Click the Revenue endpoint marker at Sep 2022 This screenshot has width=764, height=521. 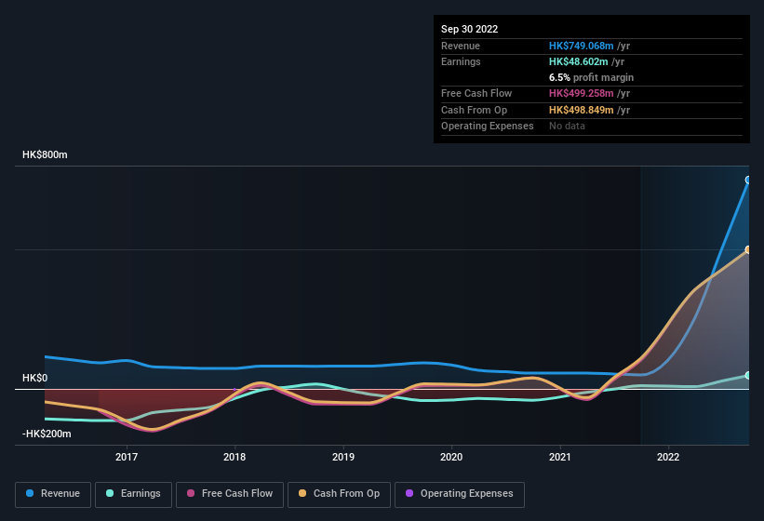click(748, 180)
